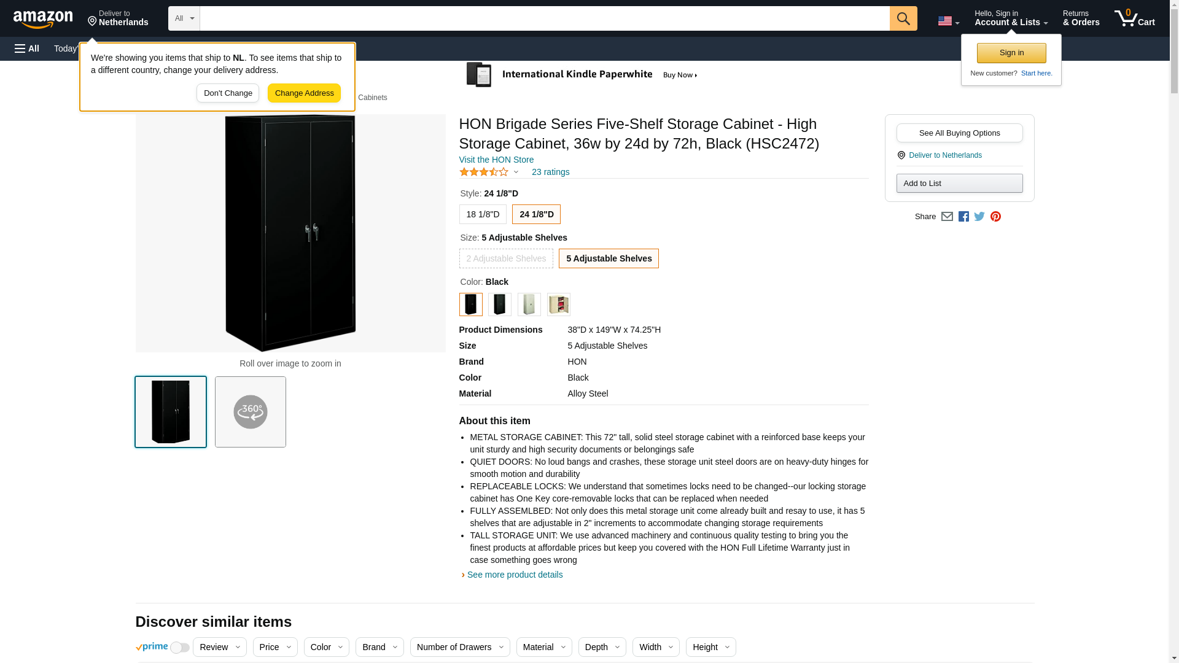
Task: Share product on Twitter
Action: 979,217
